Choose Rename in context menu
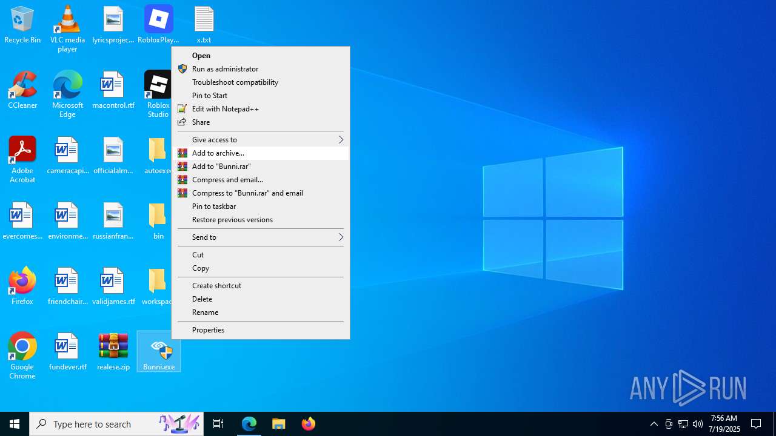The width and height of the screenshot is (776, 436). (x=261, y=312)
